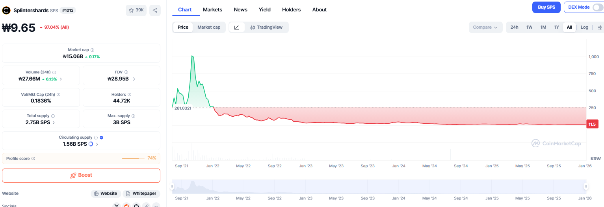Click the Splintershards coin logo
Screen dimensions: 604x207
click(6, 11)
